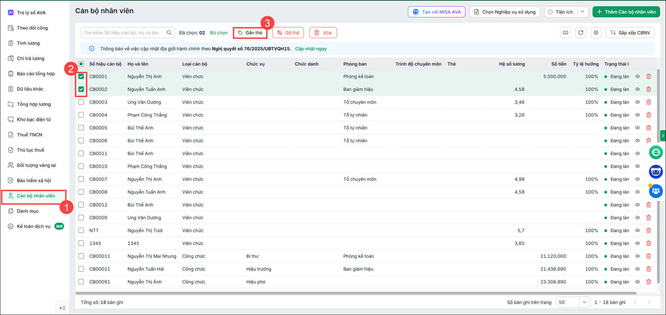Click the vertical table scrollbar
This screenshot has height=315, width=666.
click(x=658, y=177)
